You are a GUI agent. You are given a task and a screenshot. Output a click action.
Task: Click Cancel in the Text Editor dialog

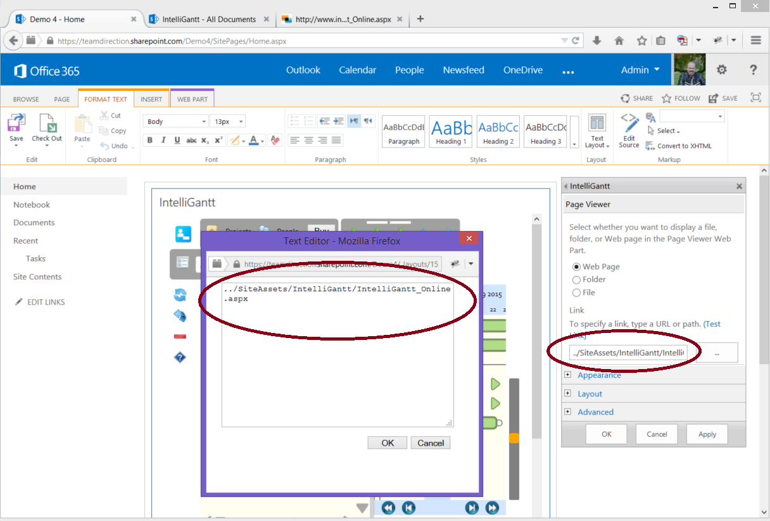coord(431,443)
